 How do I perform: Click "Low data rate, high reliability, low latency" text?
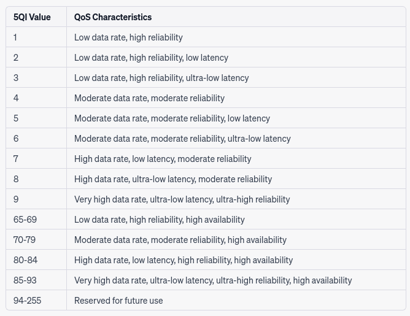(151, 58)
